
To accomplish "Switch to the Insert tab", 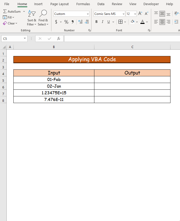I will (38, 4).
